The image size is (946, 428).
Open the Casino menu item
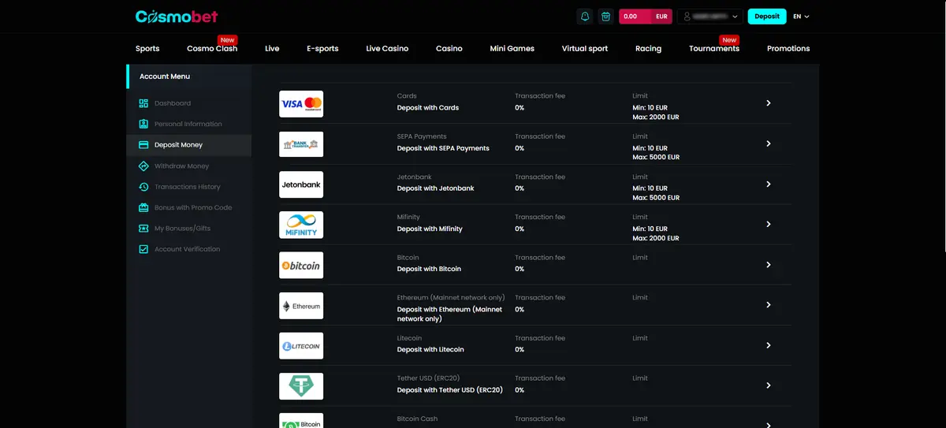(x=449, y=49)
